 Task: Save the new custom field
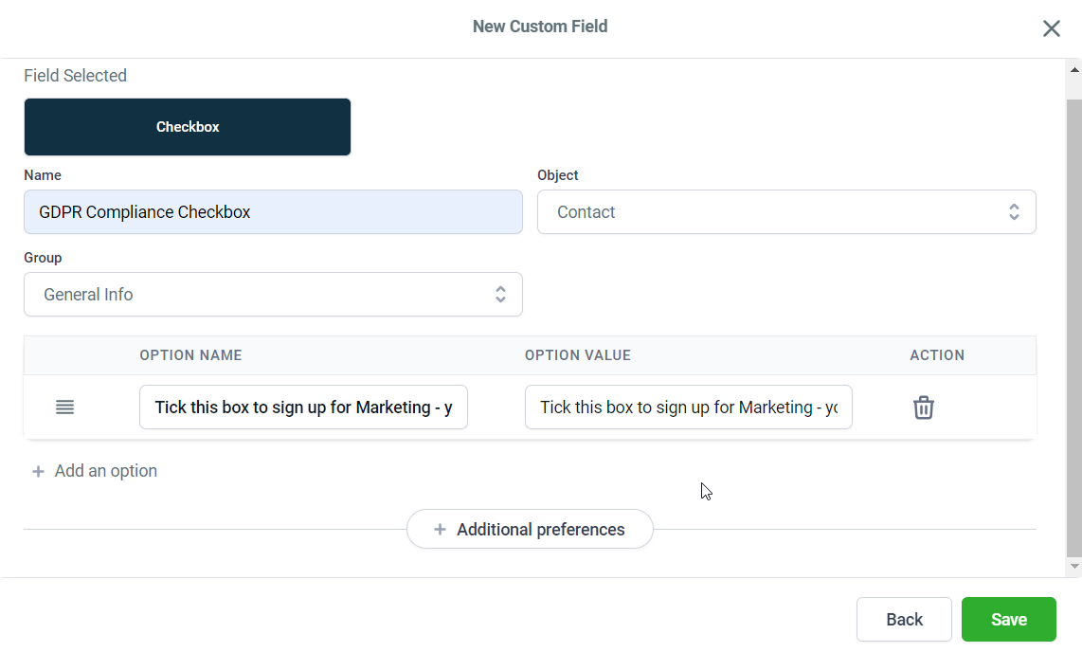(x=1008, y=620)
